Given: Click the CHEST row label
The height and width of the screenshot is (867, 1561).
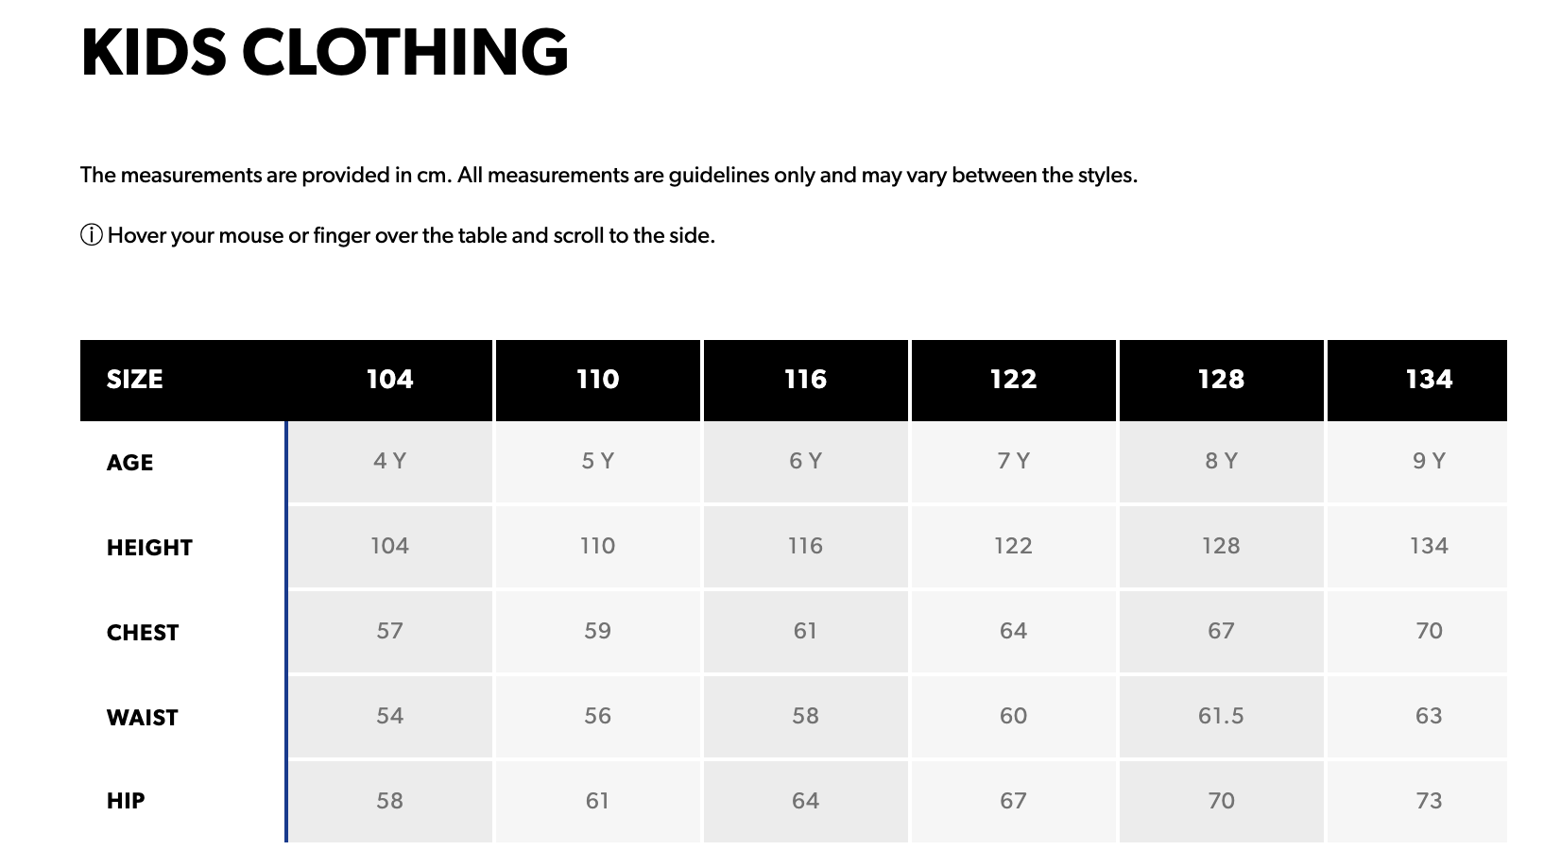Looking at the screenshot, I should tap(143, 633).
